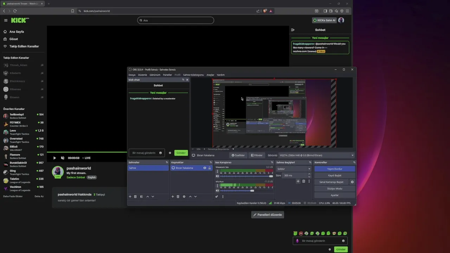Viewport: 450px width, 253px height.
Task: Undock the Kontroller panel
Action: (x=354, y=162)
